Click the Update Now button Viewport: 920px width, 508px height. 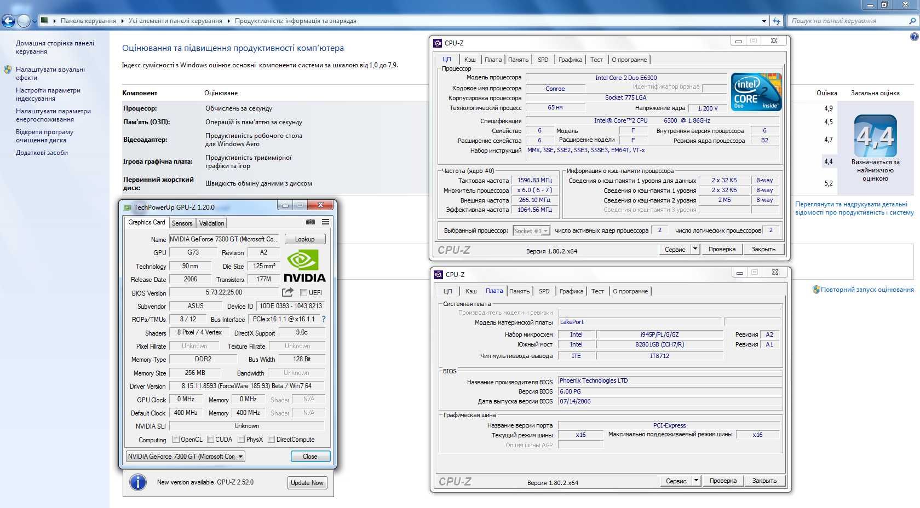[307, 483]
